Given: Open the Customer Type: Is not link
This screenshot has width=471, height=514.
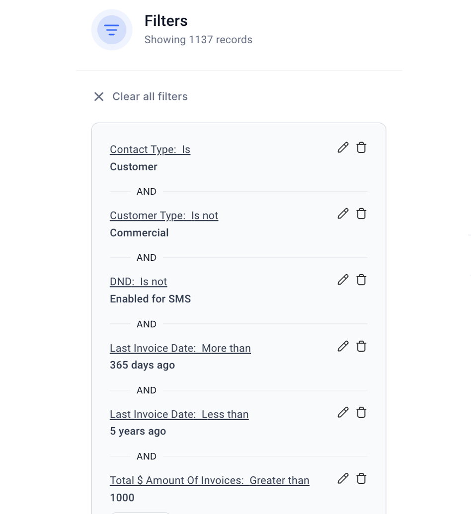Looking at the screenshot, I should [164, 216].
